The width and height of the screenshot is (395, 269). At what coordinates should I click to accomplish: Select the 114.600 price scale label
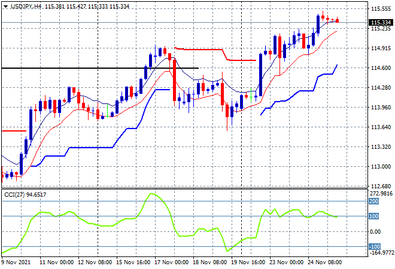pos(381,68)
